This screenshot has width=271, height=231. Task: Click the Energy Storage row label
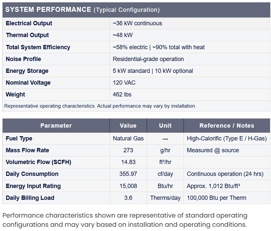click(27, 71)
